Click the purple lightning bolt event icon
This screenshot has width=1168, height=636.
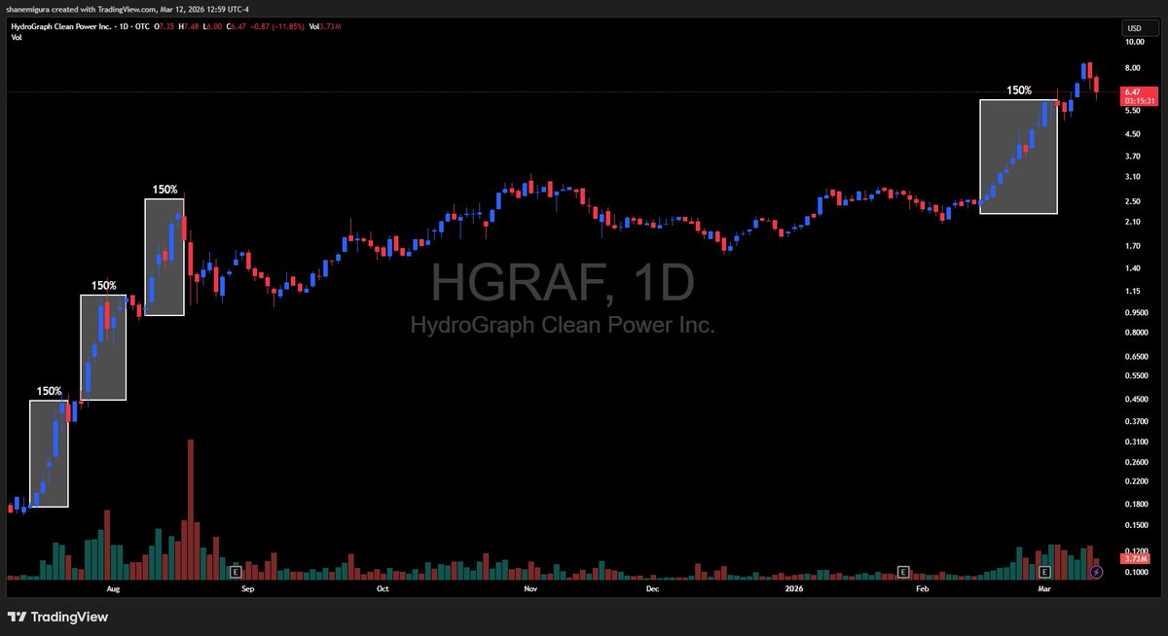[x=1097, y=572]
